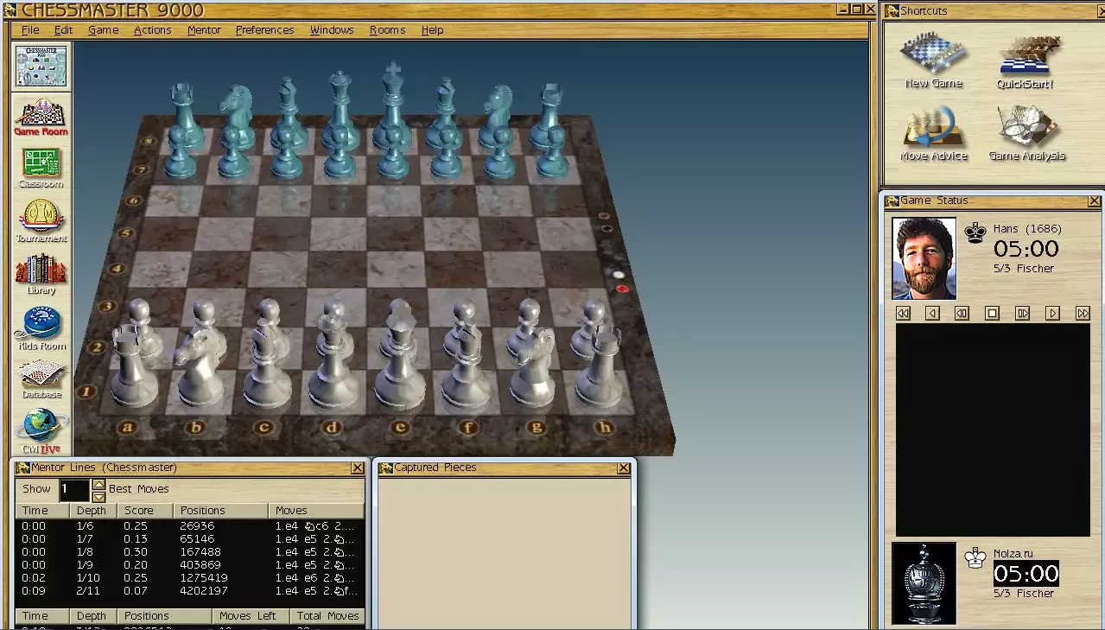
Task: Click the Chessmaster 9000 thumbnail atop the sidebar
Action: 41,67
